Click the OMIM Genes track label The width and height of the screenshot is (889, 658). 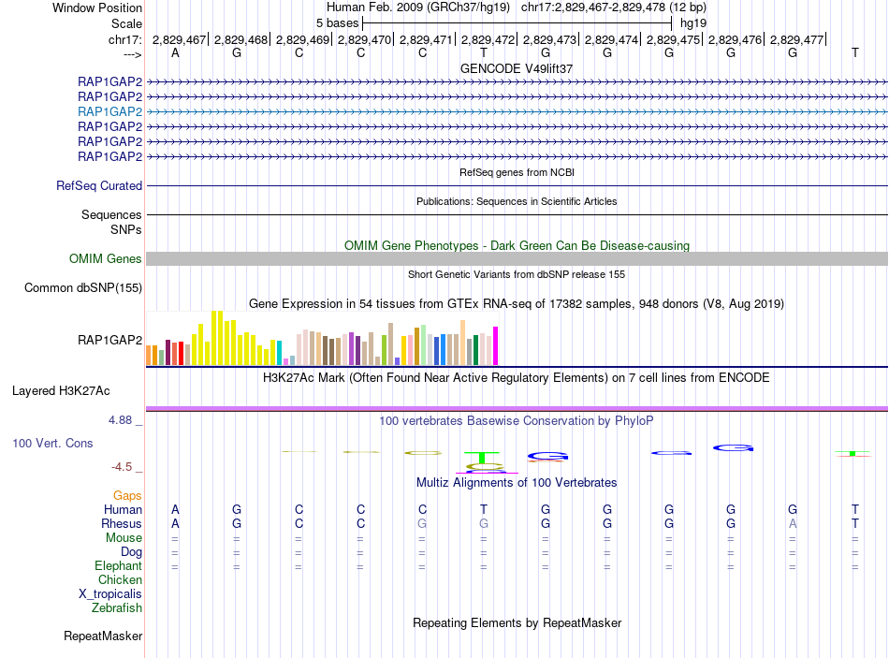coord(106,258)
